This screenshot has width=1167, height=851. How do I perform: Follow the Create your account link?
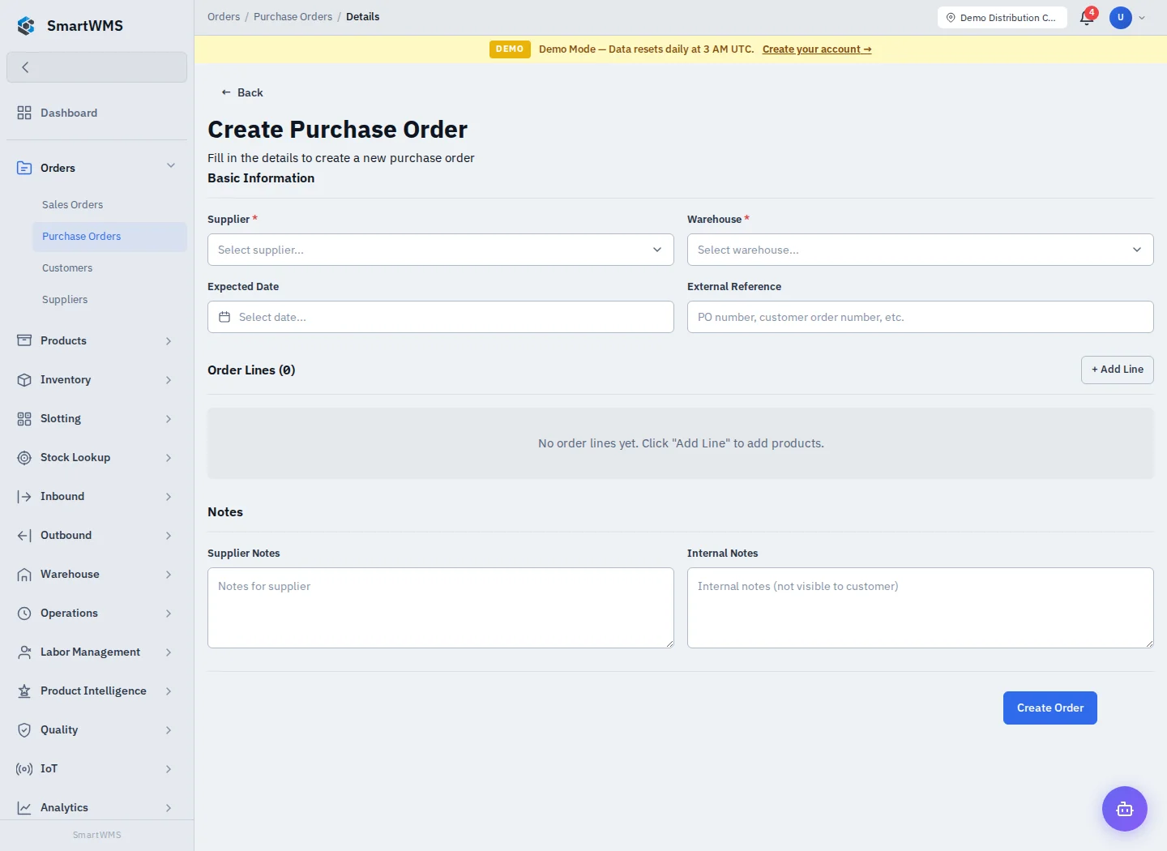pyautogui.click(x=817, y=49)
